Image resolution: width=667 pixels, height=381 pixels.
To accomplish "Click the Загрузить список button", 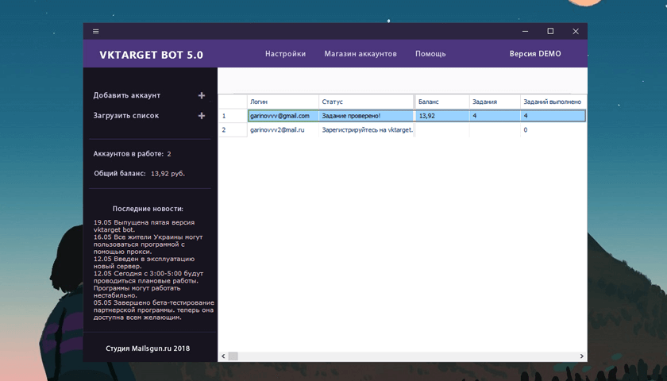I will point(126,115).
